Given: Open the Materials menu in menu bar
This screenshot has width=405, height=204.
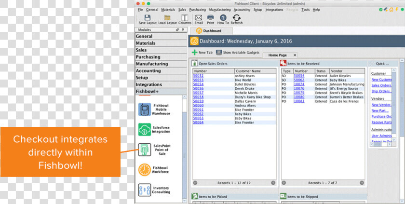Looking at the screenshot, I should (x=168, y=10).
